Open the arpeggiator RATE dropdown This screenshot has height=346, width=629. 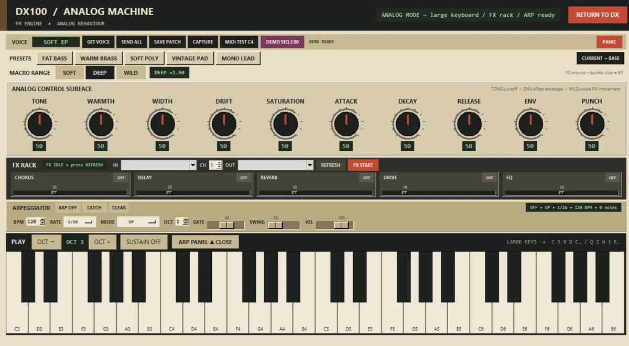pyautogui.click(x=80, y=222)
